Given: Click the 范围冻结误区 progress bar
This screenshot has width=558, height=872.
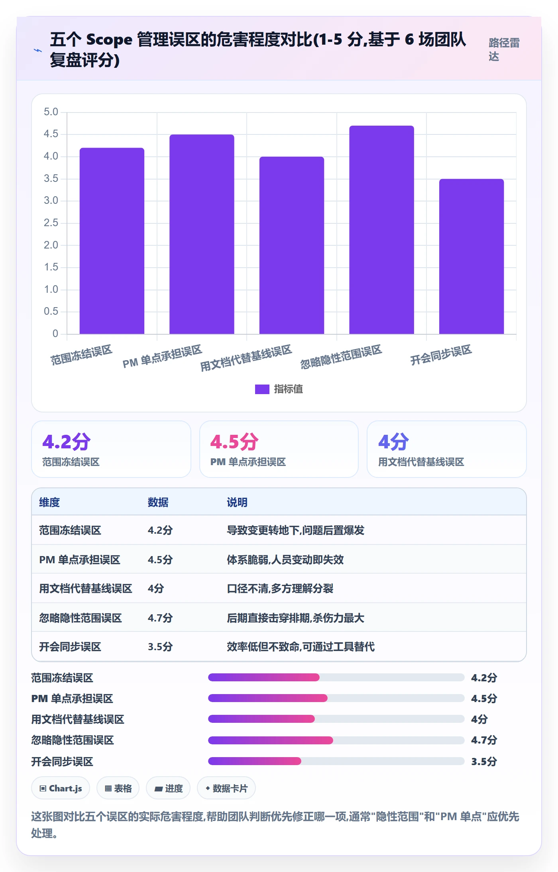Looking at the screenshot, I should click(336, 677).
